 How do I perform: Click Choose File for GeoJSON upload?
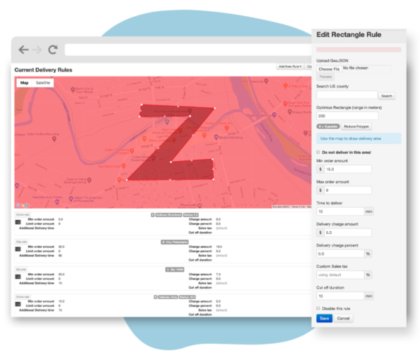point(328,69)
